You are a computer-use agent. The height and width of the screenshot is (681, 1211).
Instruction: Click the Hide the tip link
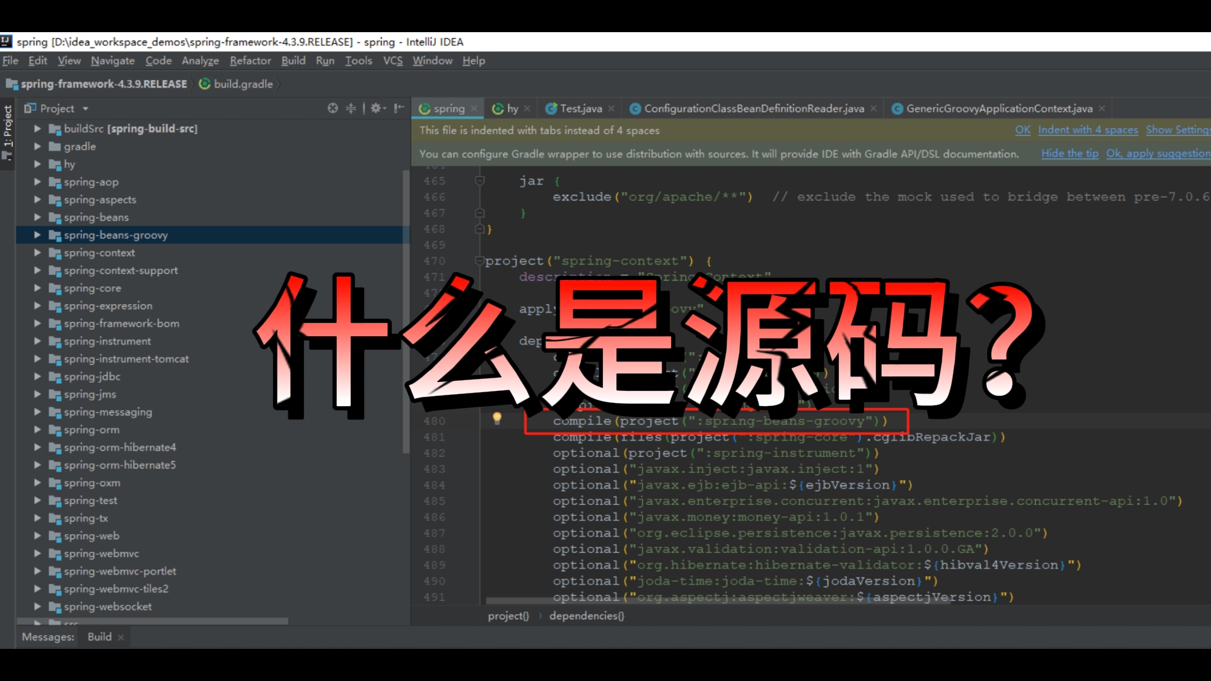1070,153
